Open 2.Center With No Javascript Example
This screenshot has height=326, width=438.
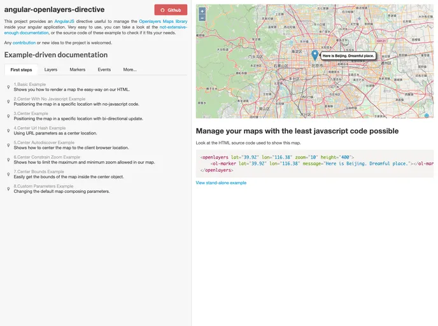(x=50, y=99)
